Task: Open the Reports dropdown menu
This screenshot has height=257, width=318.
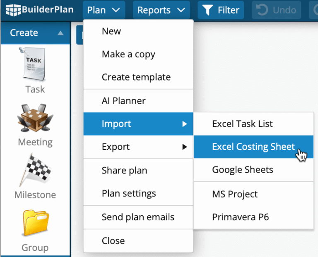Action: coord(161,10)
